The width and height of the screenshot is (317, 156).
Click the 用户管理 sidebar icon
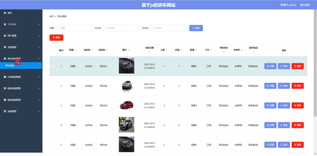pyautogui.click(x=5, y=36)
